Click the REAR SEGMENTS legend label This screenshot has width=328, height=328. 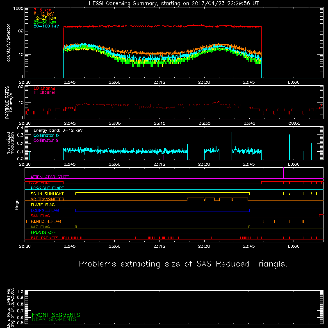tap(54, 319)
